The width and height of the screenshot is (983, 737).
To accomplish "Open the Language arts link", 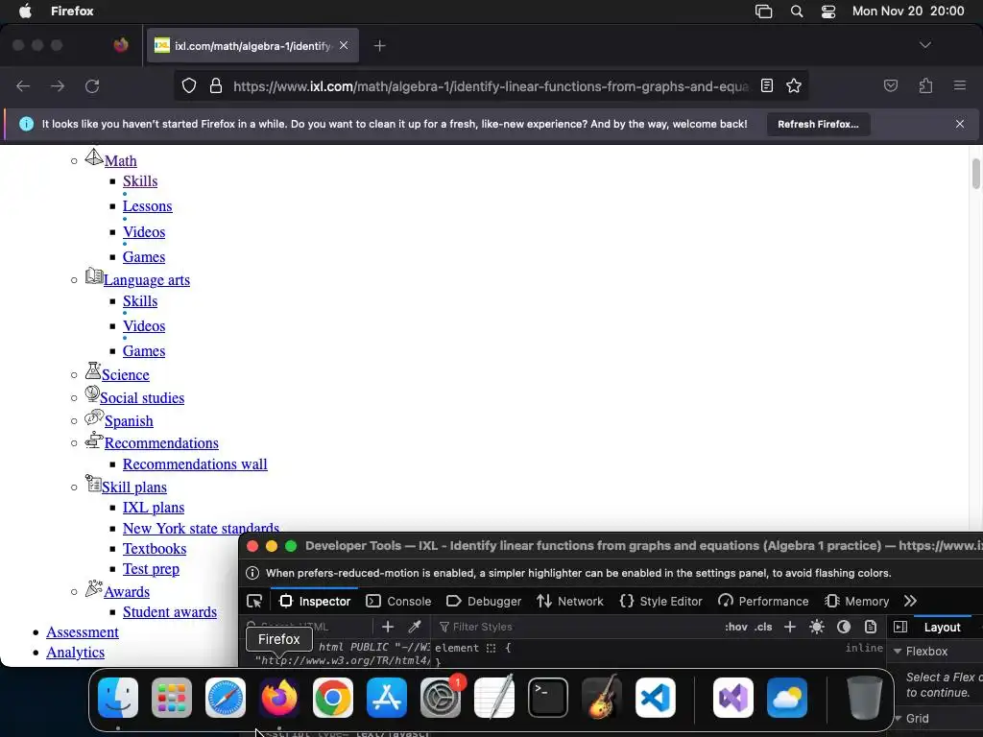I will pyautogui.click(x=147, y=280).
